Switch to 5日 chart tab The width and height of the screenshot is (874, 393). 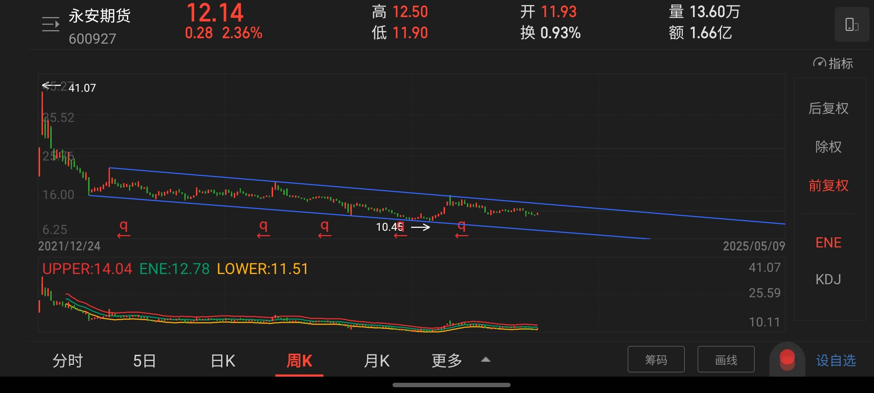144,361
